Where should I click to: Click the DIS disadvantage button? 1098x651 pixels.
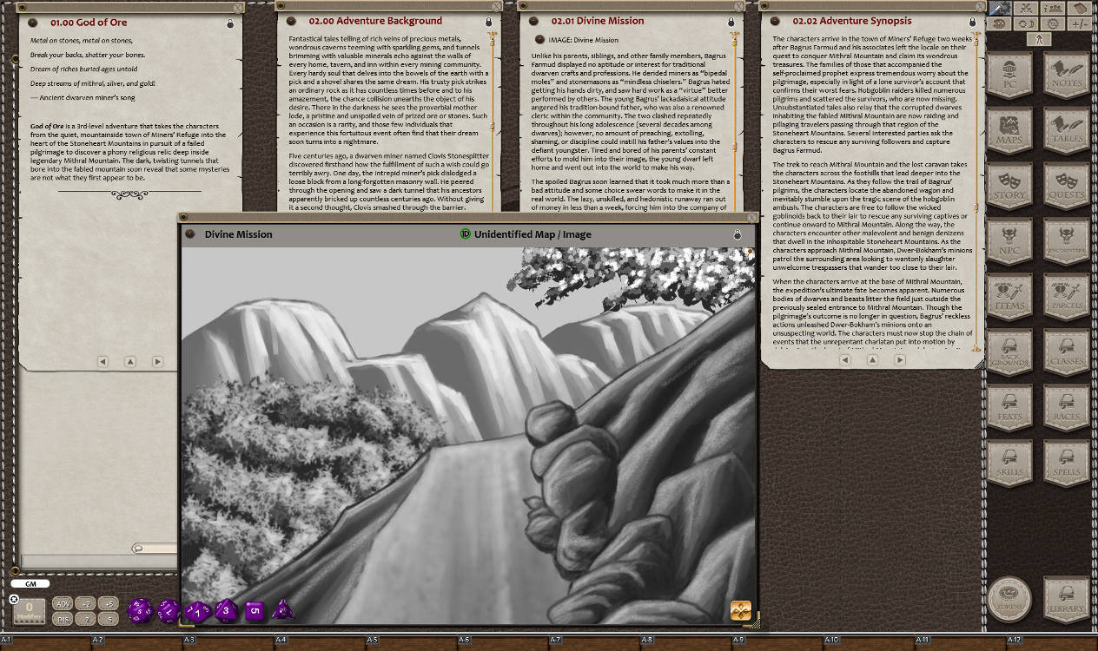pyautogui.click(x=62, y=619)
